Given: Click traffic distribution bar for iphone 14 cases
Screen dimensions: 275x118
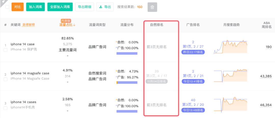Looking at the screenshot, I should click(127, 111).
